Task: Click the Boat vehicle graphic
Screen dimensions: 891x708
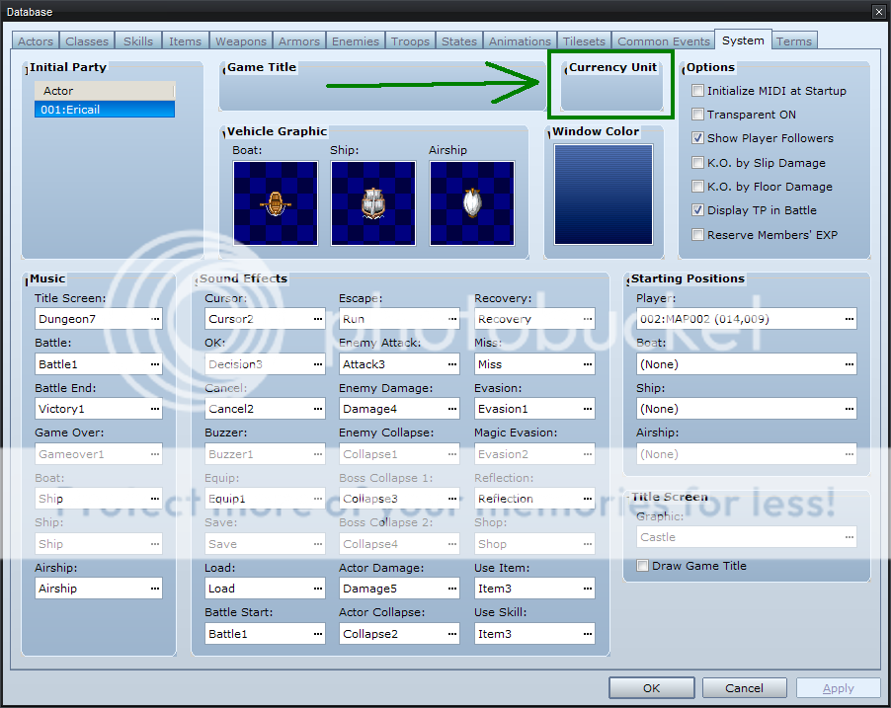Action: pyautogui.click(x=276, y=203)
